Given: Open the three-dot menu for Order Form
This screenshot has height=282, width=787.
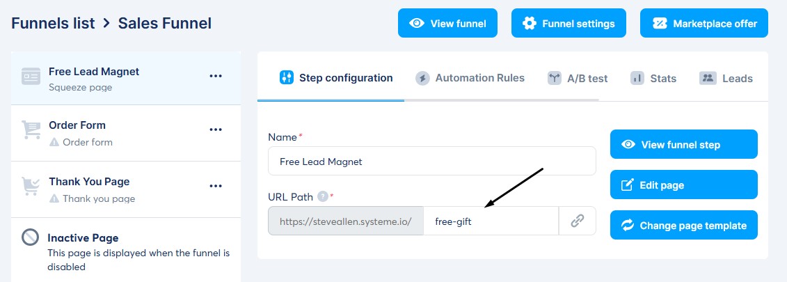Looking at the screenshot, I should pyautogui.click(x=216, y=130).
